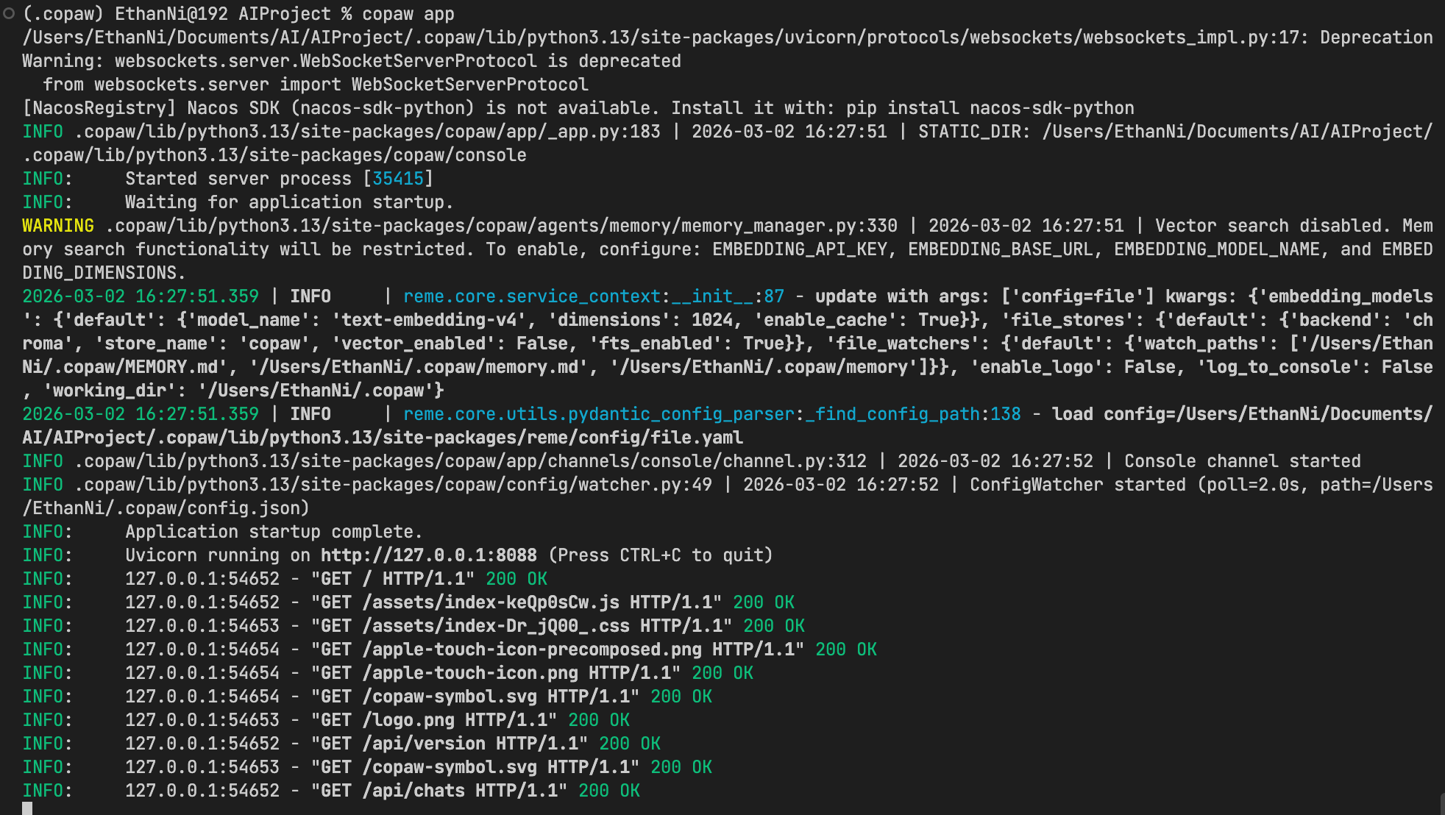Click the '200 OK' status of /api/chats
1445x815 pixels.
coord(609,791)
